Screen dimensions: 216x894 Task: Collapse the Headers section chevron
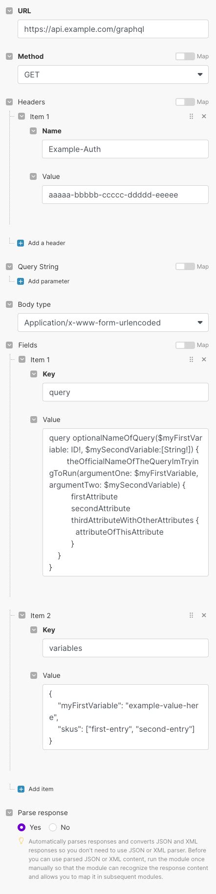[x=9, y=102]
